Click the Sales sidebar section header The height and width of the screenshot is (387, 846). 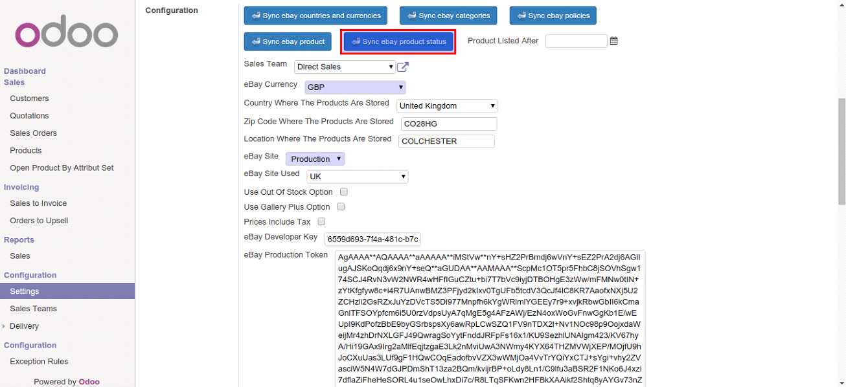tap(14, 82)
